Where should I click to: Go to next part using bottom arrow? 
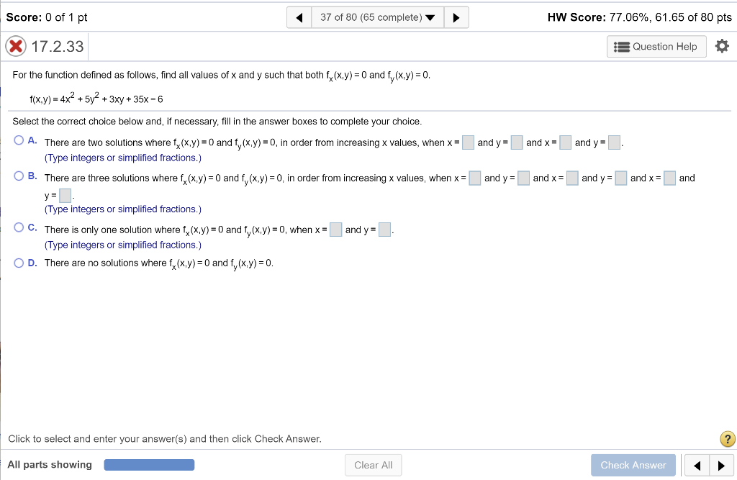(x=721, y=466)
